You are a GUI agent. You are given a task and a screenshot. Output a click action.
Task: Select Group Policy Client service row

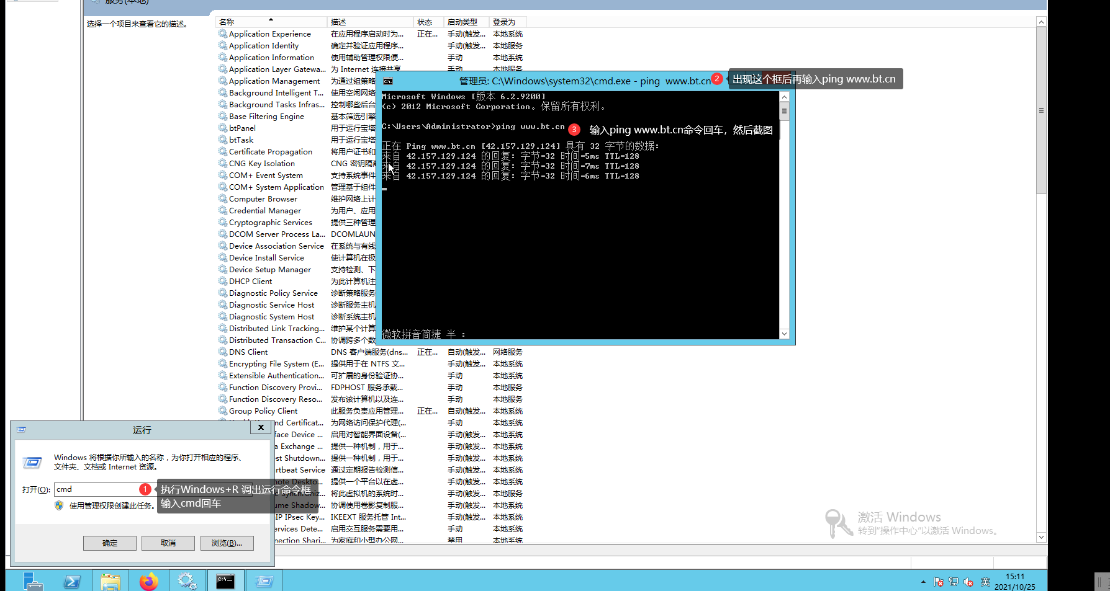(x=371, y=411)
